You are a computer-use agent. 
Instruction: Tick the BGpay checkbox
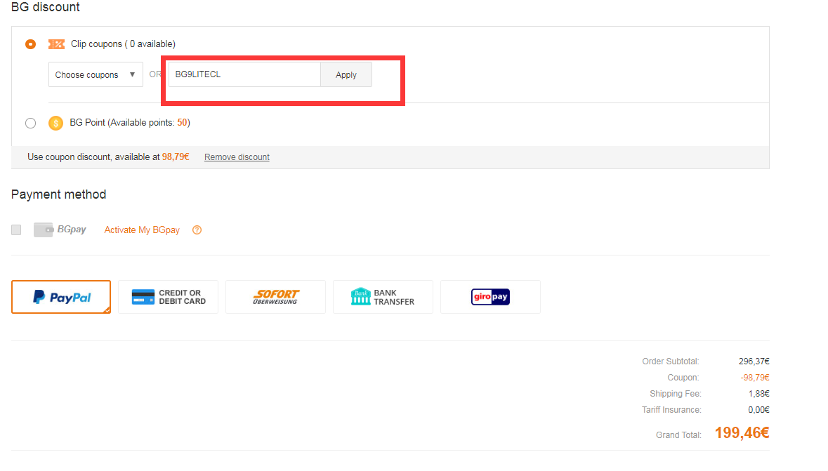(16, 230)
